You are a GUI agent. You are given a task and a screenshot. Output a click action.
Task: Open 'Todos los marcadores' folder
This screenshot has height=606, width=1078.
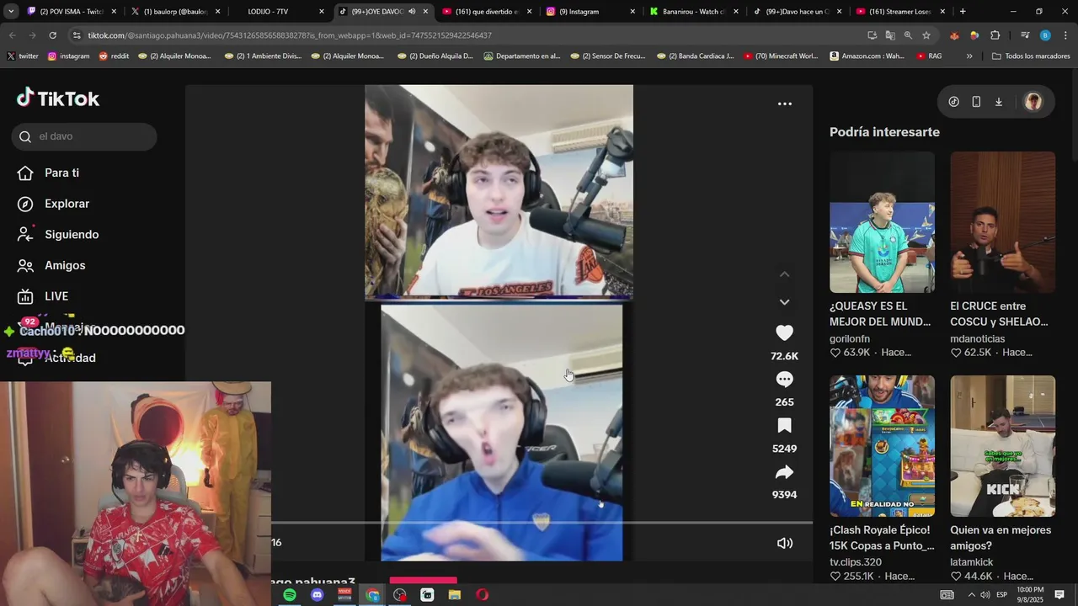1031,56
